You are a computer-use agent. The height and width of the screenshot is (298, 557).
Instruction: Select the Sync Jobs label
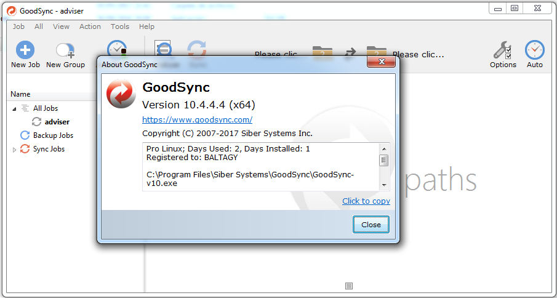(49, 149)
